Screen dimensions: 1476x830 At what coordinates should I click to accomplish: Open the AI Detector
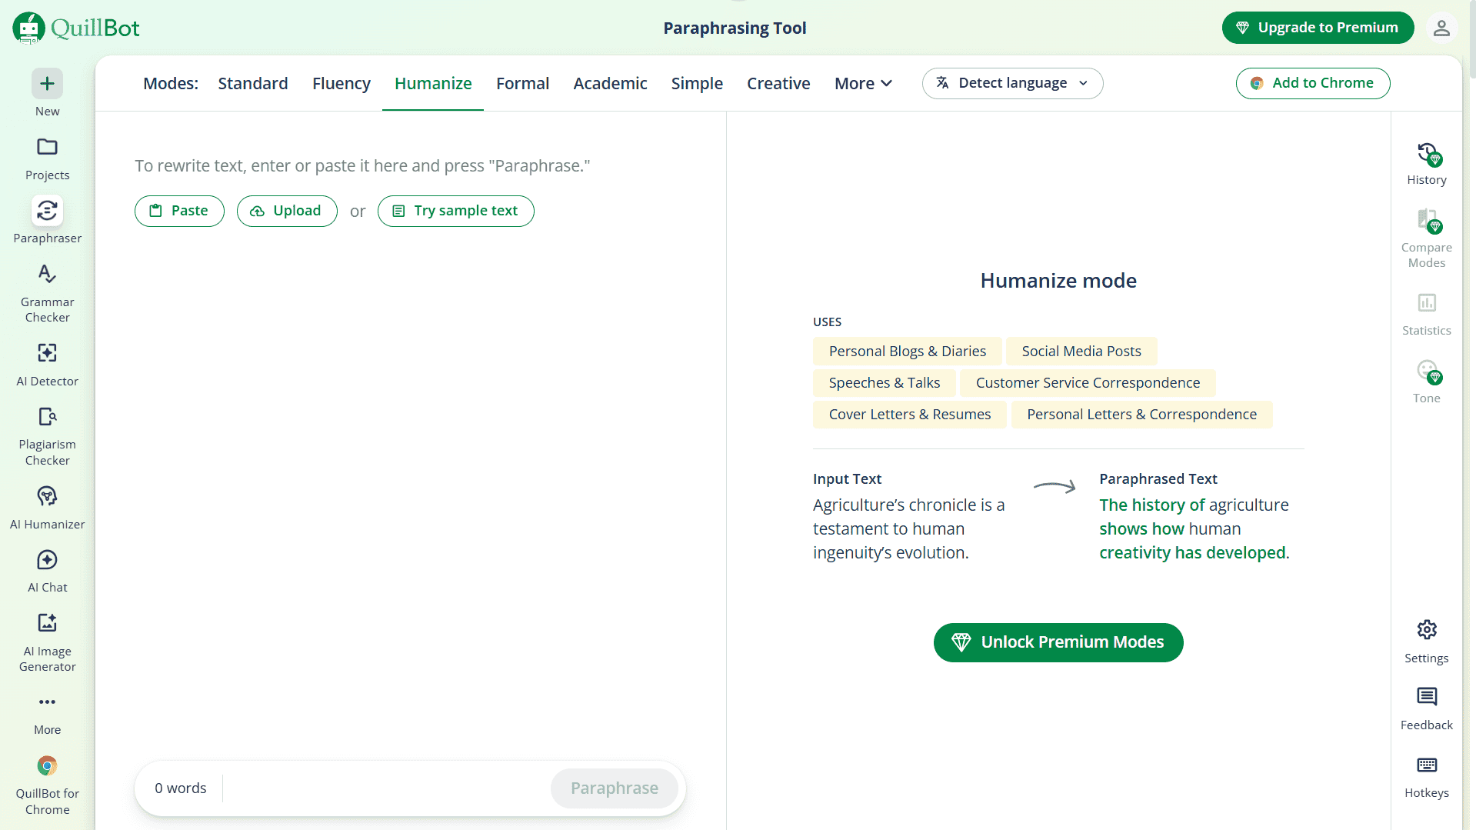click(47, 365)
